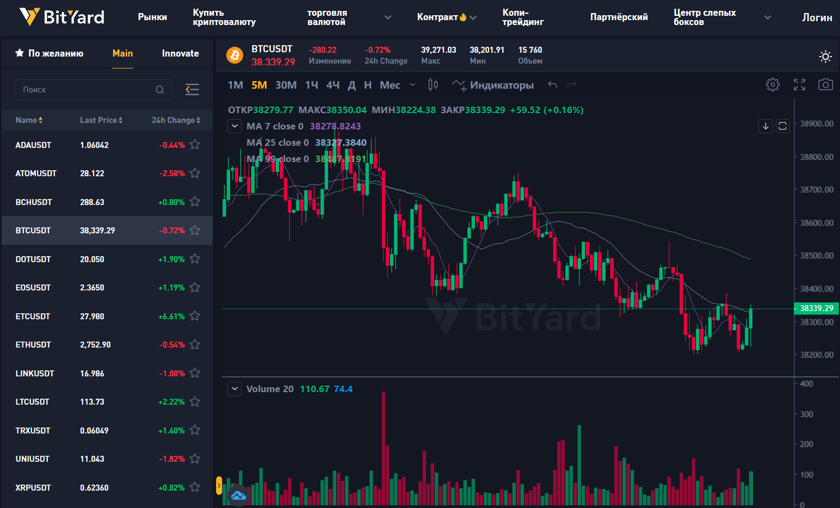
Task: Favorite LINKUSDT with its star
Action: pos(195,373)
